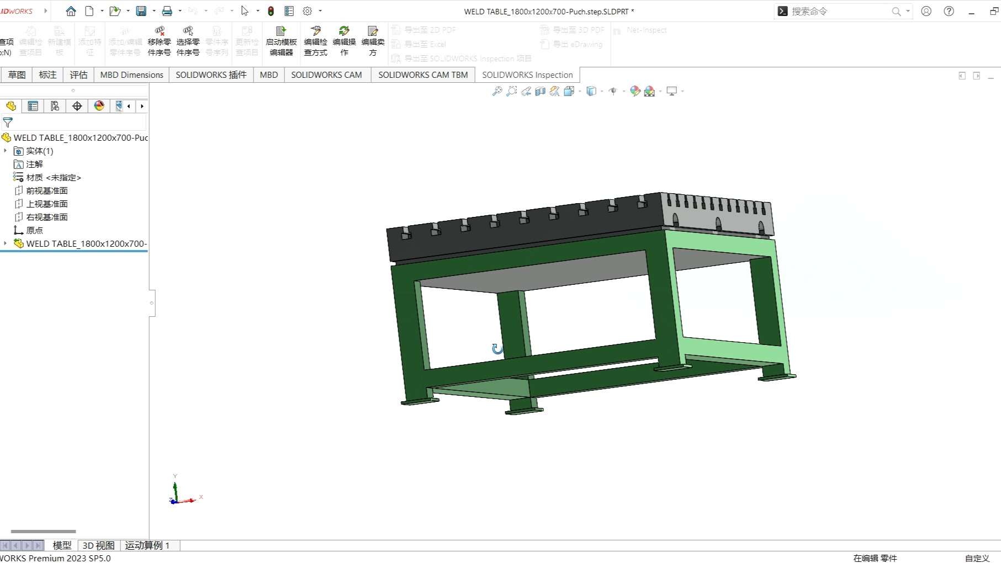Open the Help question mark icon
The height and width of the screenshot is (563, 1001).
coord(949,11)
